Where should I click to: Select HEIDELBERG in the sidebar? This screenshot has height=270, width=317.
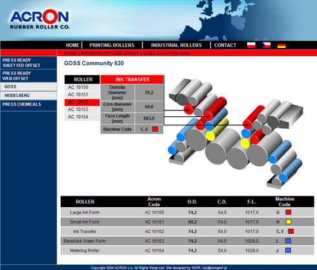pyautogui.click(x=28, y=96)
